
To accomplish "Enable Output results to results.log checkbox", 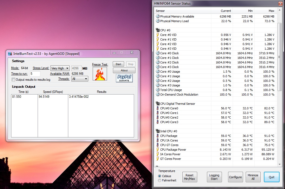I will coord(14,80).
